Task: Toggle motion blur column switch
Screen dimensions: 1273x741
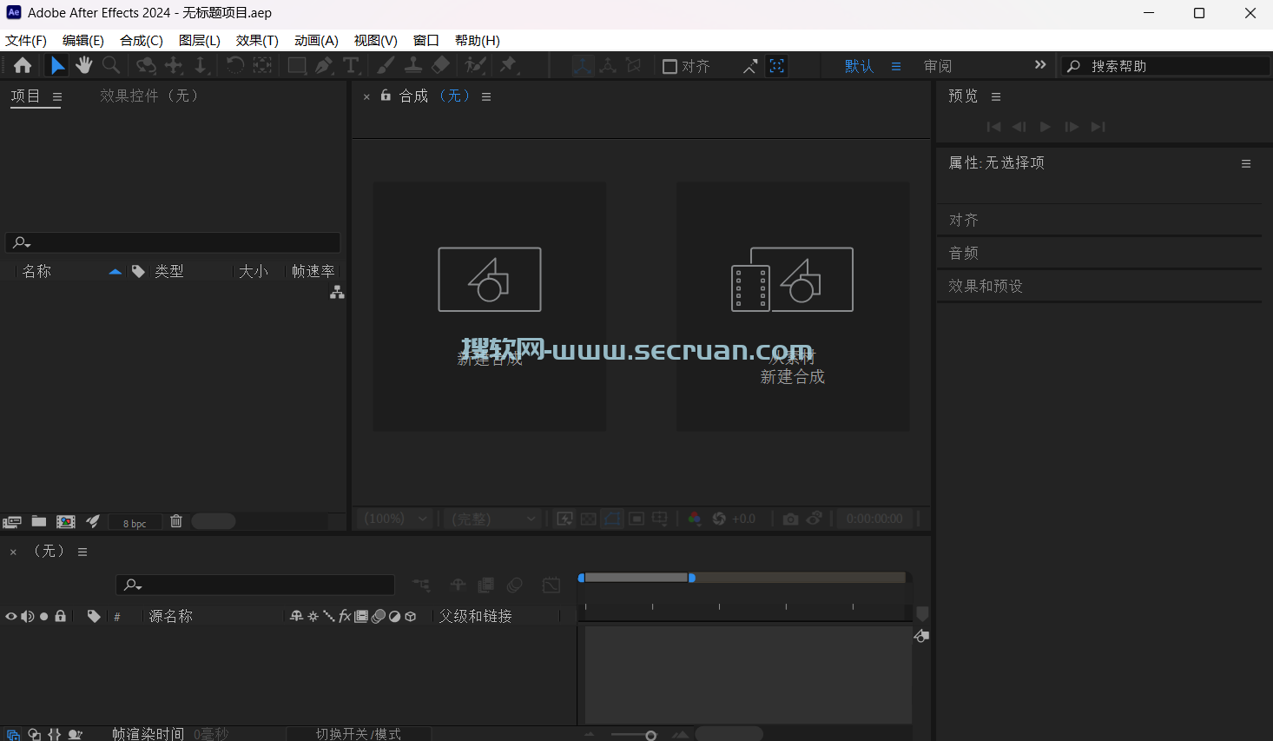Action: point(379,616)
